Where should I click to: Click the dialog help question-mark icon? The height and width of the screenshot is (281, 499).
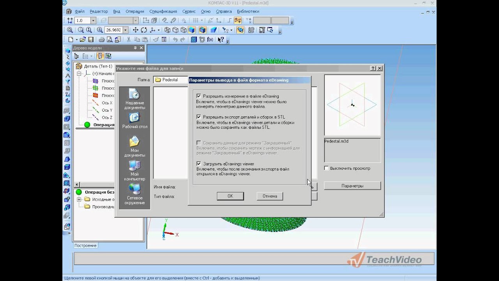coord(373,68)
